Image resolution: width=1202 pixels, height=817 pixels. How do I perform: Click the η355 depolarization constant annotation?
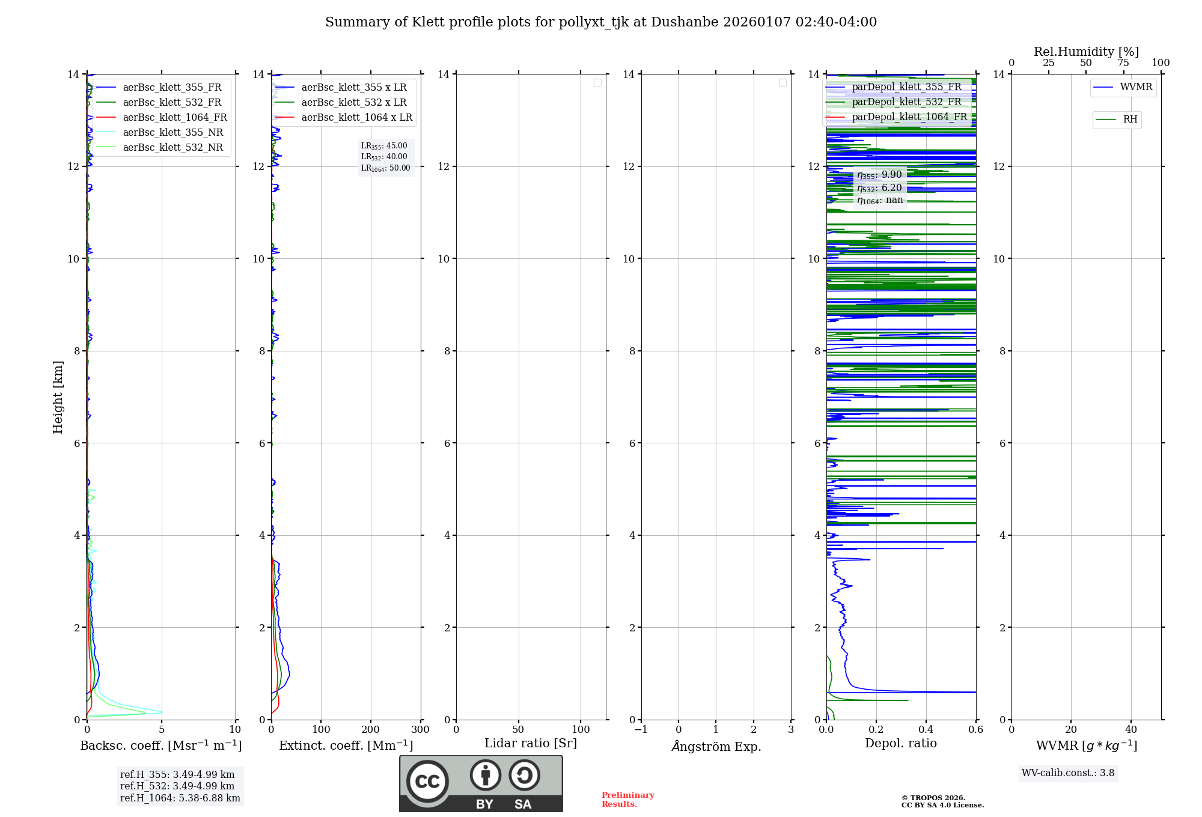[879, 175]
